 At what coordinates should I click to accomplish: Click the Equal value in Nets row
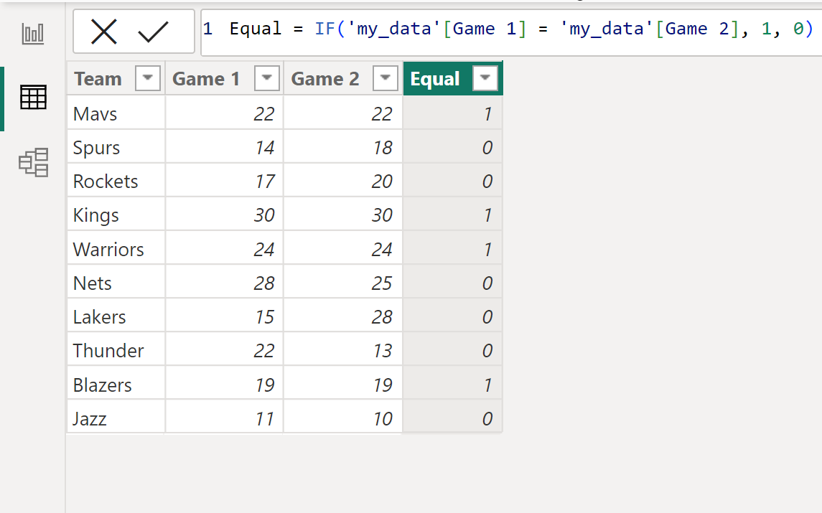click(452, 283)
